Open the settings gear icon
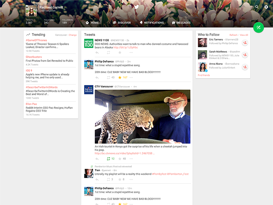 pyautogui.click(x=266, y=7)
